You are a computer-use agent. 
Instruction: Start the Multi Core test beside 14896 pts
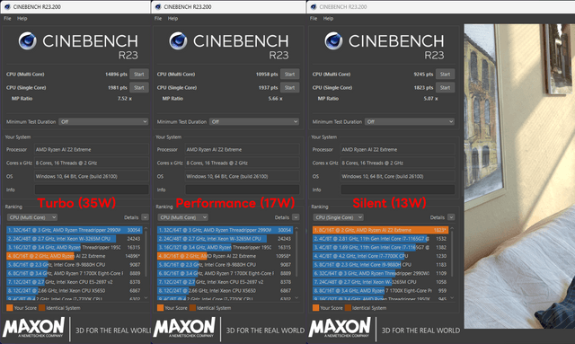point(139,74)
